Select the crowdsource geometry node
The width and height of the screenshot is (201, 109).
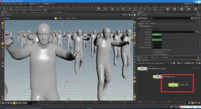158,77
